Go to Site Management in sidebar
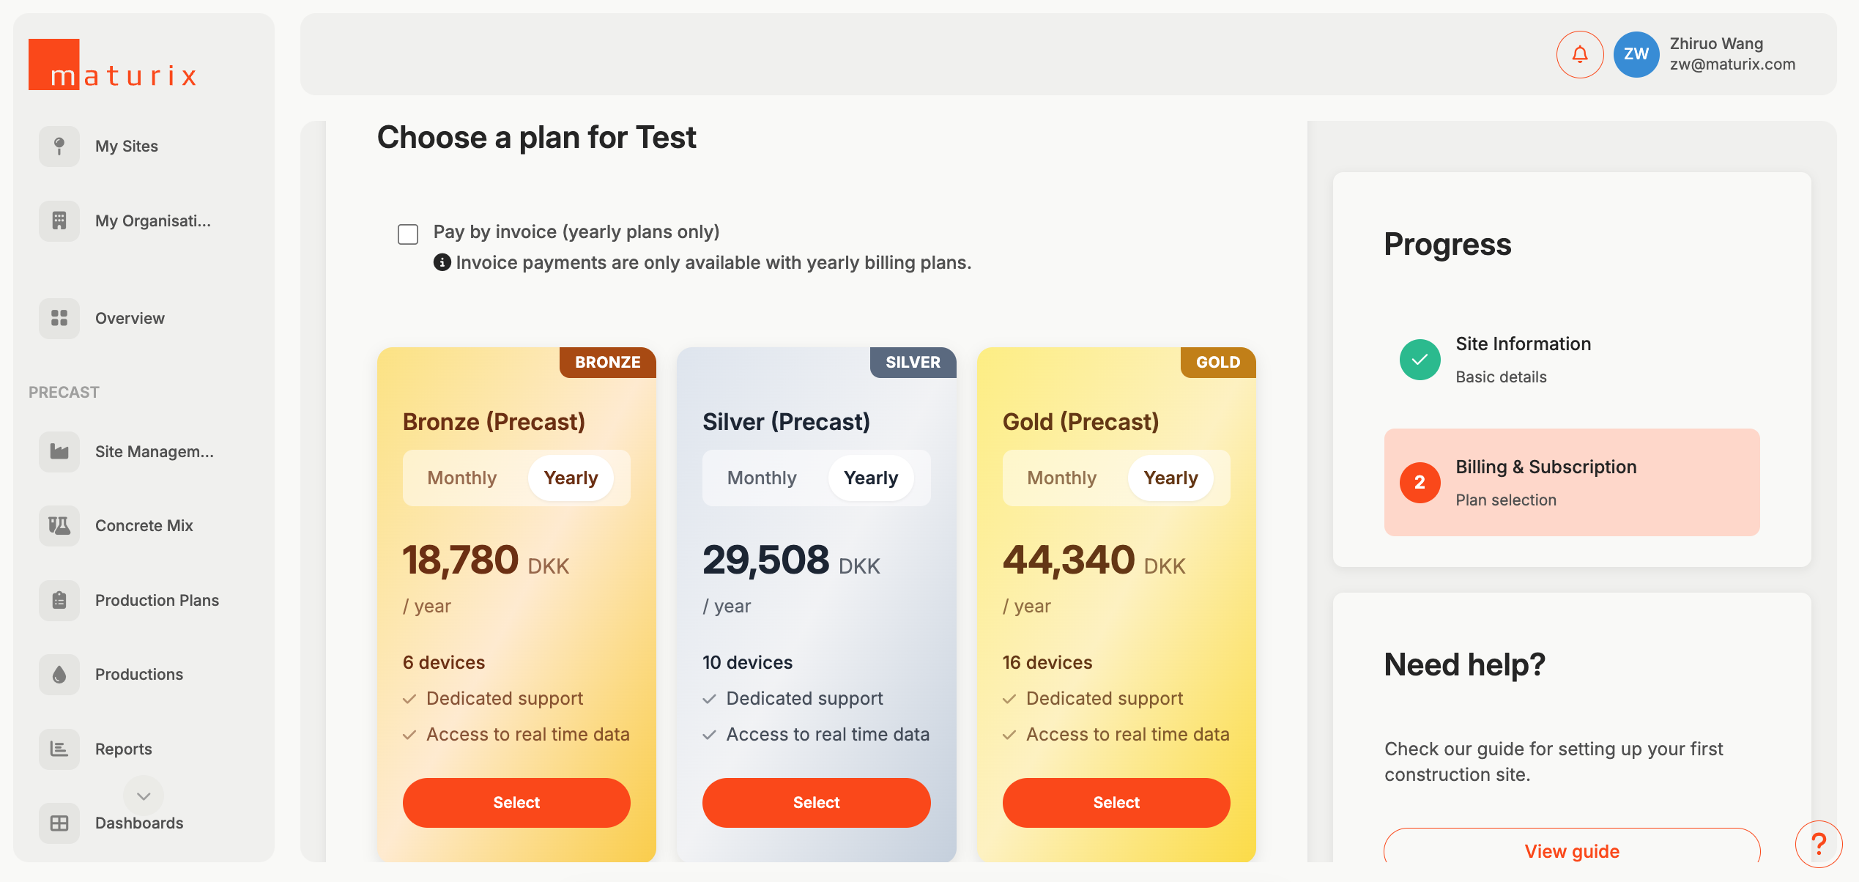Viewport: 1859px width, 882px height. point(154,451)
